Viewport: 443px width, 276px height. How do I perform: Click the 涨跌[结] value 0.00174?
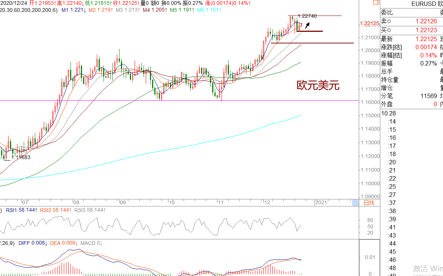426,47
